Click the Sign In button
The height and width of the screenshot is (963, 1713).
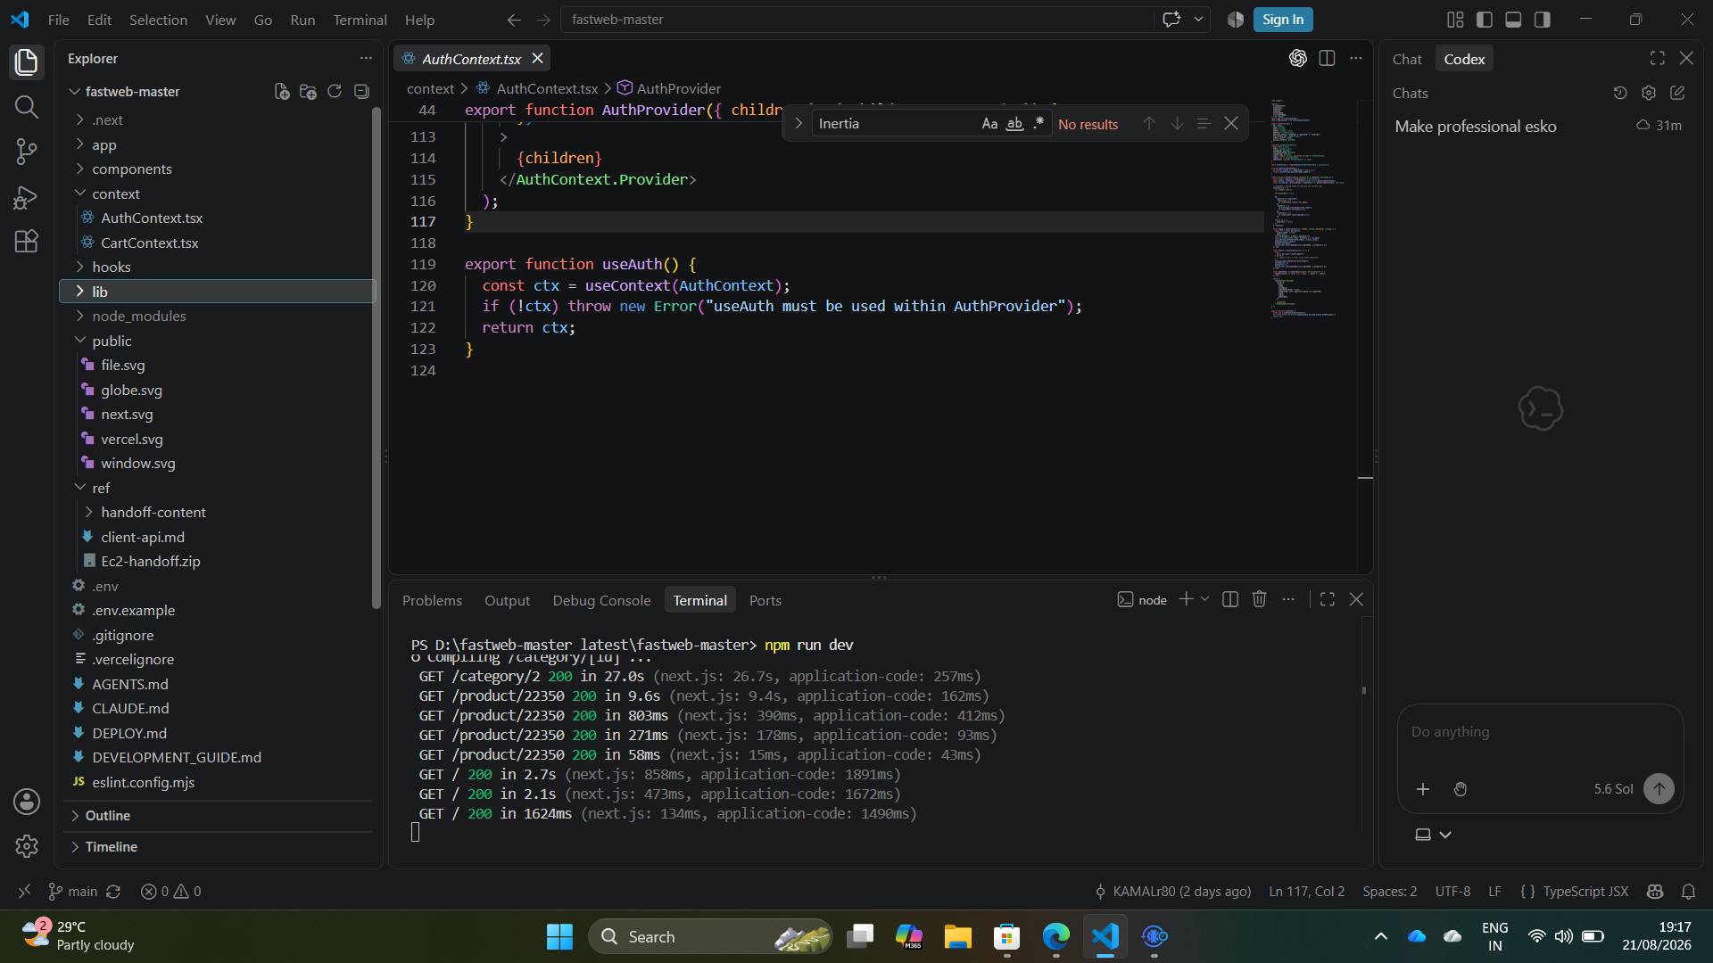pos(1282,20)
